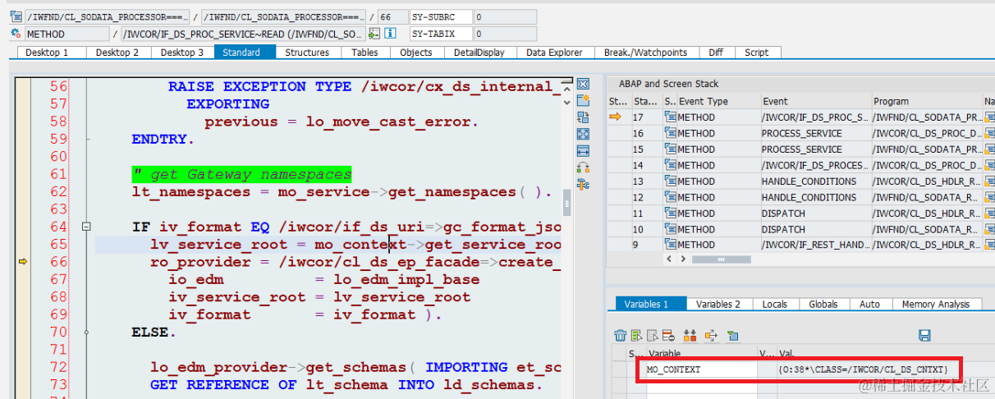995x399 pixels.
Task: Open Memory Analysis tab
Action: tap(936, 304)
